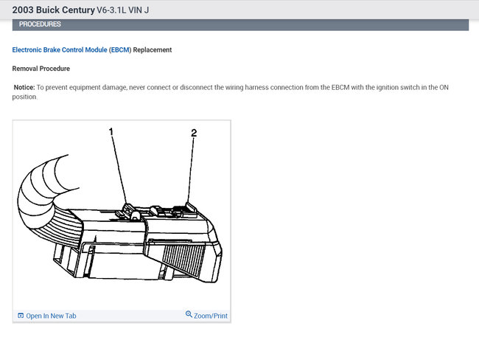
Task: Click the EBCM connector diagram image
Action: 122,215
